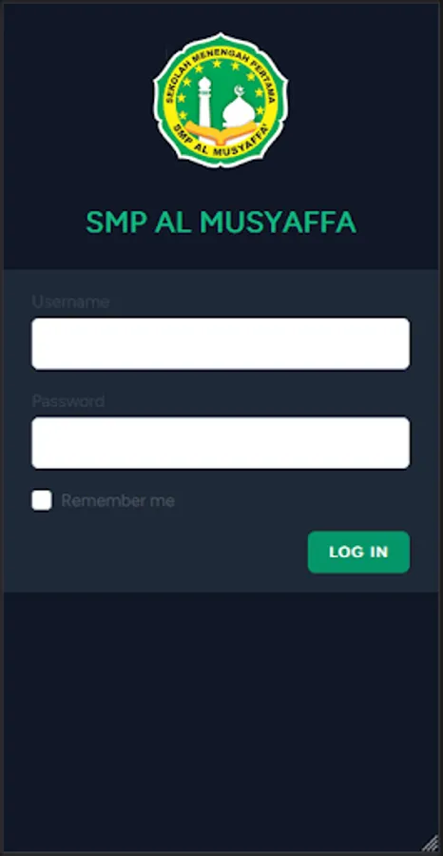Click the Remember me label text
The width and height of the screenshot is (443, 856).
click(118, 500)
